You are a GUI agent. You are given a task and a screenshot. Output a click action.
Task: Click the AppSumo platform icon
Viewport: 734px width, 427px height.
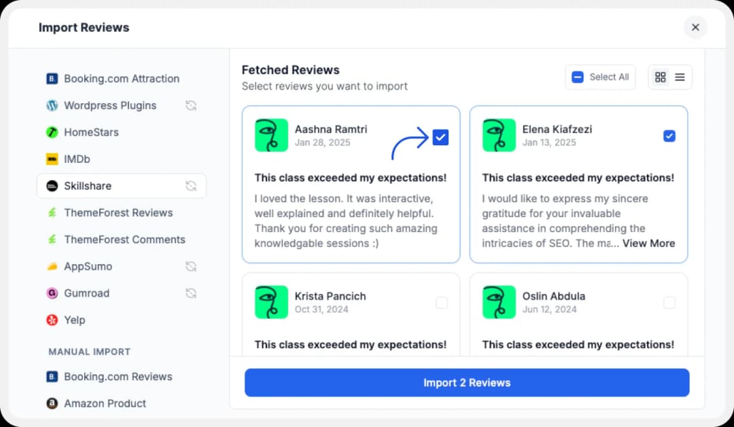coord(52,266)
